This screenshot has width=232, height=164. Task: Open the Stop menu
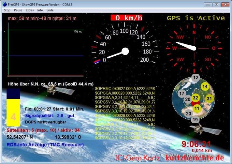(x=7, y=10)
